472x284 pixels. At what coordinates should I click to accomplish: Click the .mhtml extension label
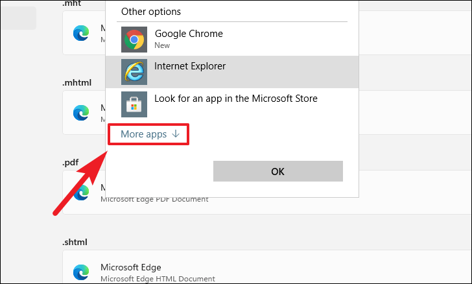click(x=77, y=82)
